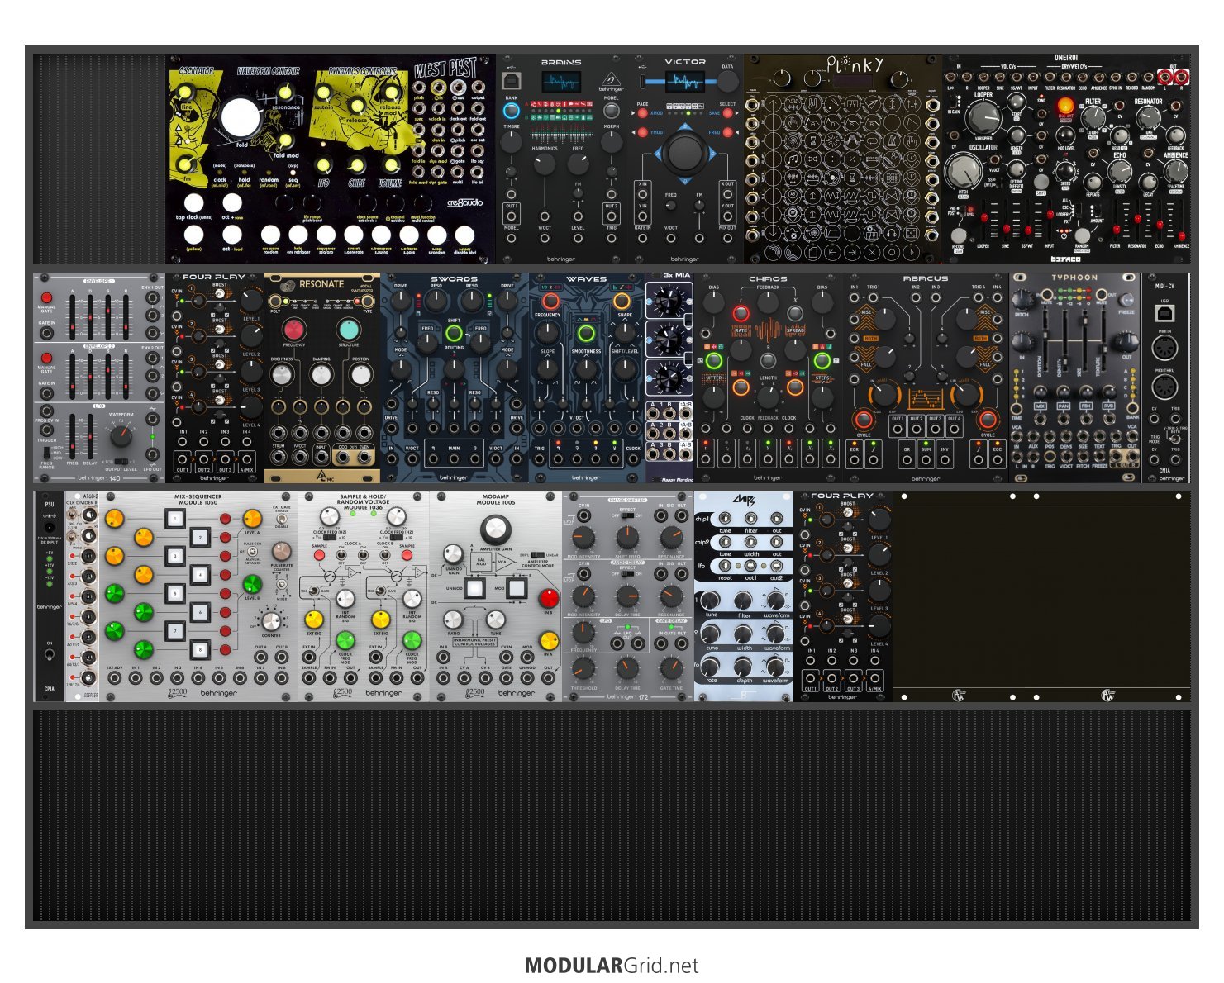Image resolution: width=1224 pixels, height=983 pixels.
Task: Click the West Pest volume knob
Action: 390,166
